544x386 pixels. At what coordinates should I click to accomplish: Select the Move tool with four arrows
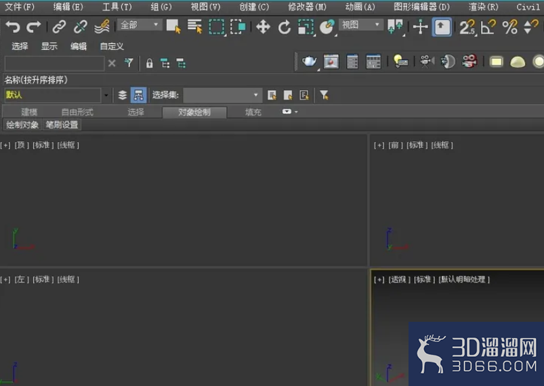click(x=263, y=26)
